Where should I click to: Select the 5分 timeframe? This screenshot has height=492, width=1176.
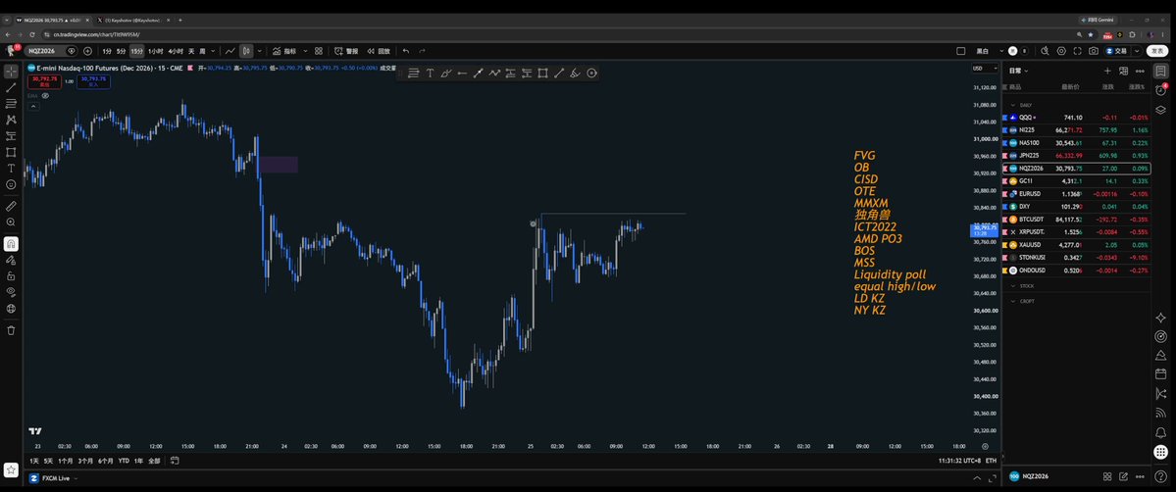point(121,51)
